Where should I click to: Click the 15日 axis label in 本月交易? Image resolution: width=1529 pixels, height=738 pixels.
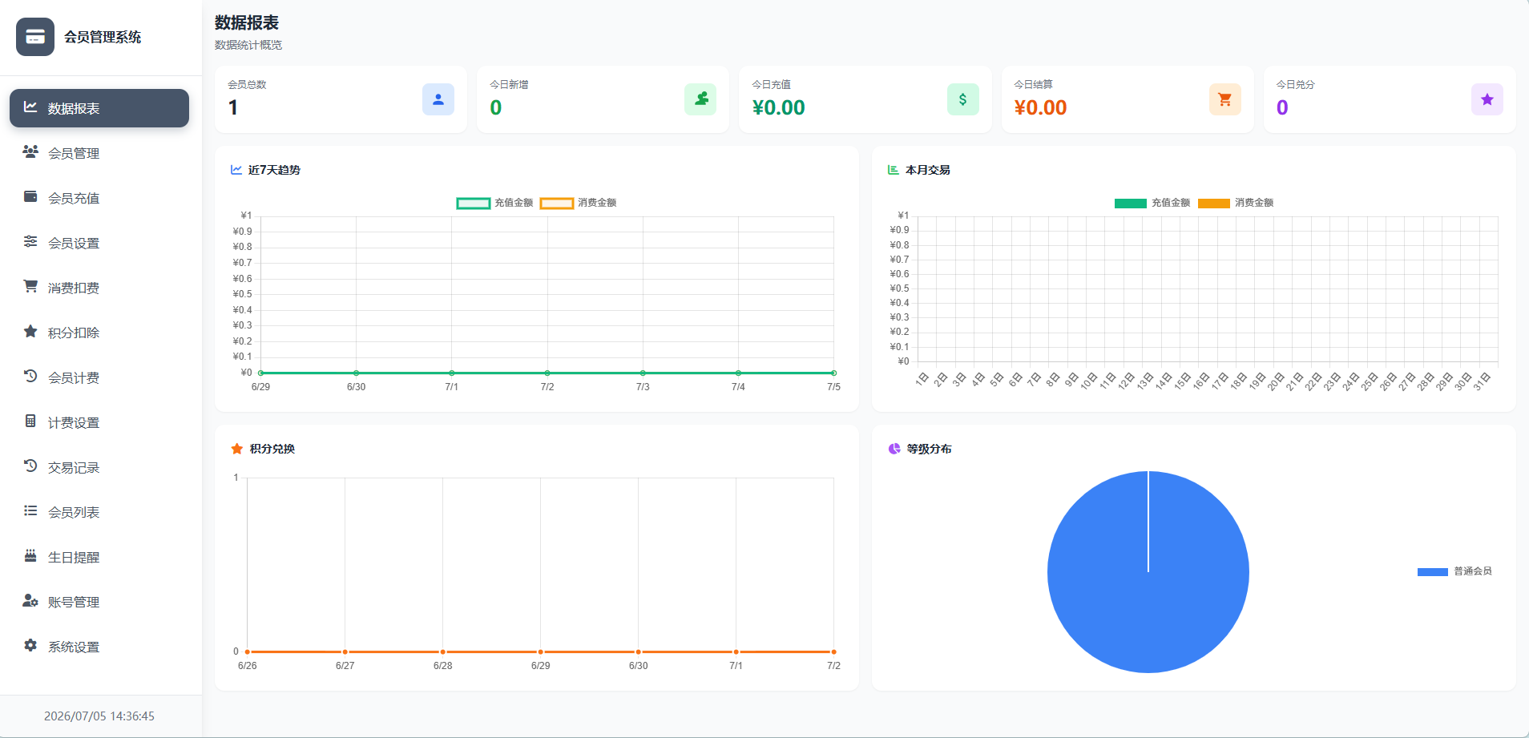[1182, 381]
